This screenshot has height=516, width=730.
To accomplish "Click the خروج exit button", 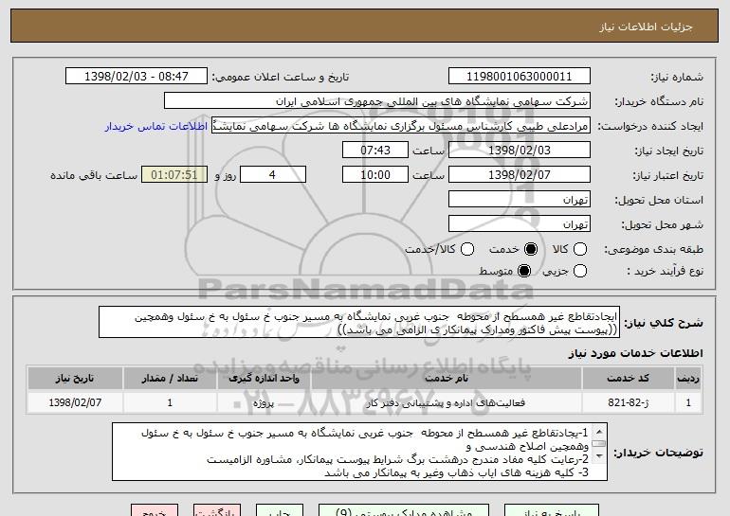I will tap(155, 511).
